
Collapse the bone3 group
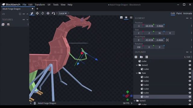tap(135, 101)
